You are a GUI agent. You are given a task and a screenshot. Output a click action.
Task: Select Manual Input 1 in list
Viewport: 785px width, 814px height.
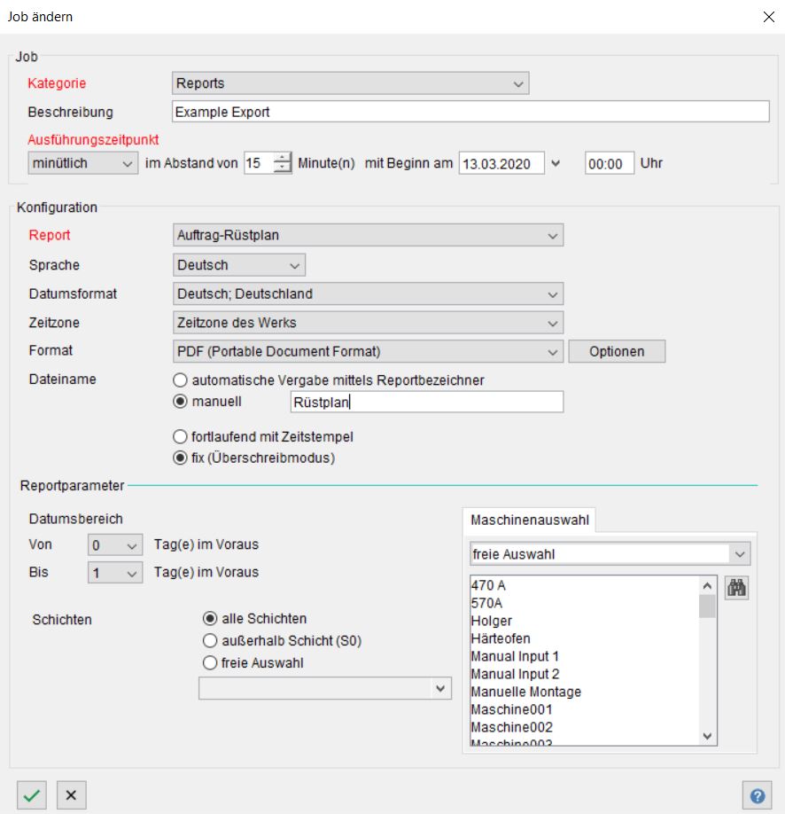point(585,656)
